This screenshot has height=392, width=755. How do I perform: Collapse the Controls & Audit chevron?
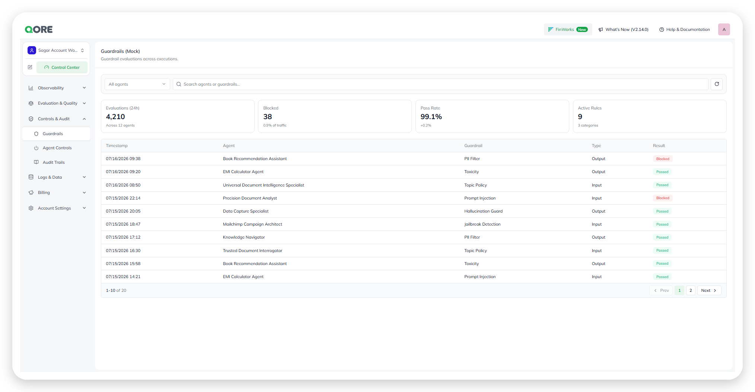tap(84, 119)
